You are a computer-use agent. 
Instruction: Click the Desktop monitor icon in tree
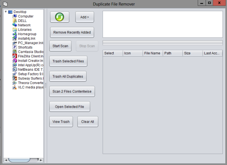pyautogui.click(x=10, y=12)
